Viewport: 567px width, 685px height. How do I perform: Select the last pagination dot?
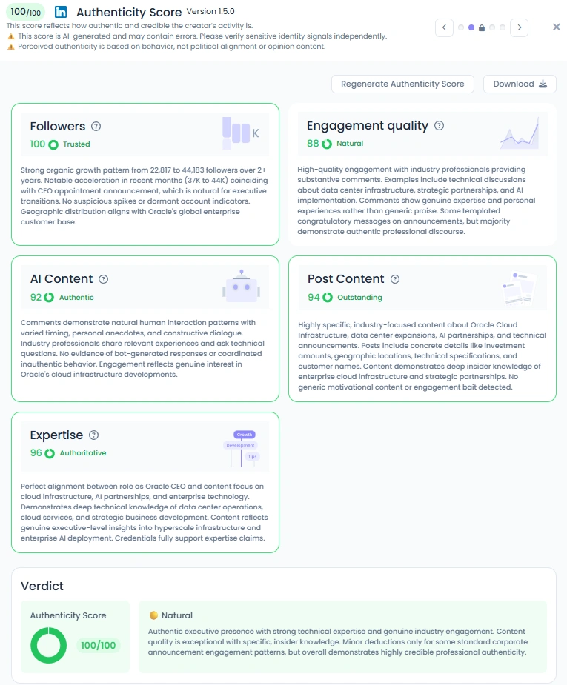pos(503,27)
